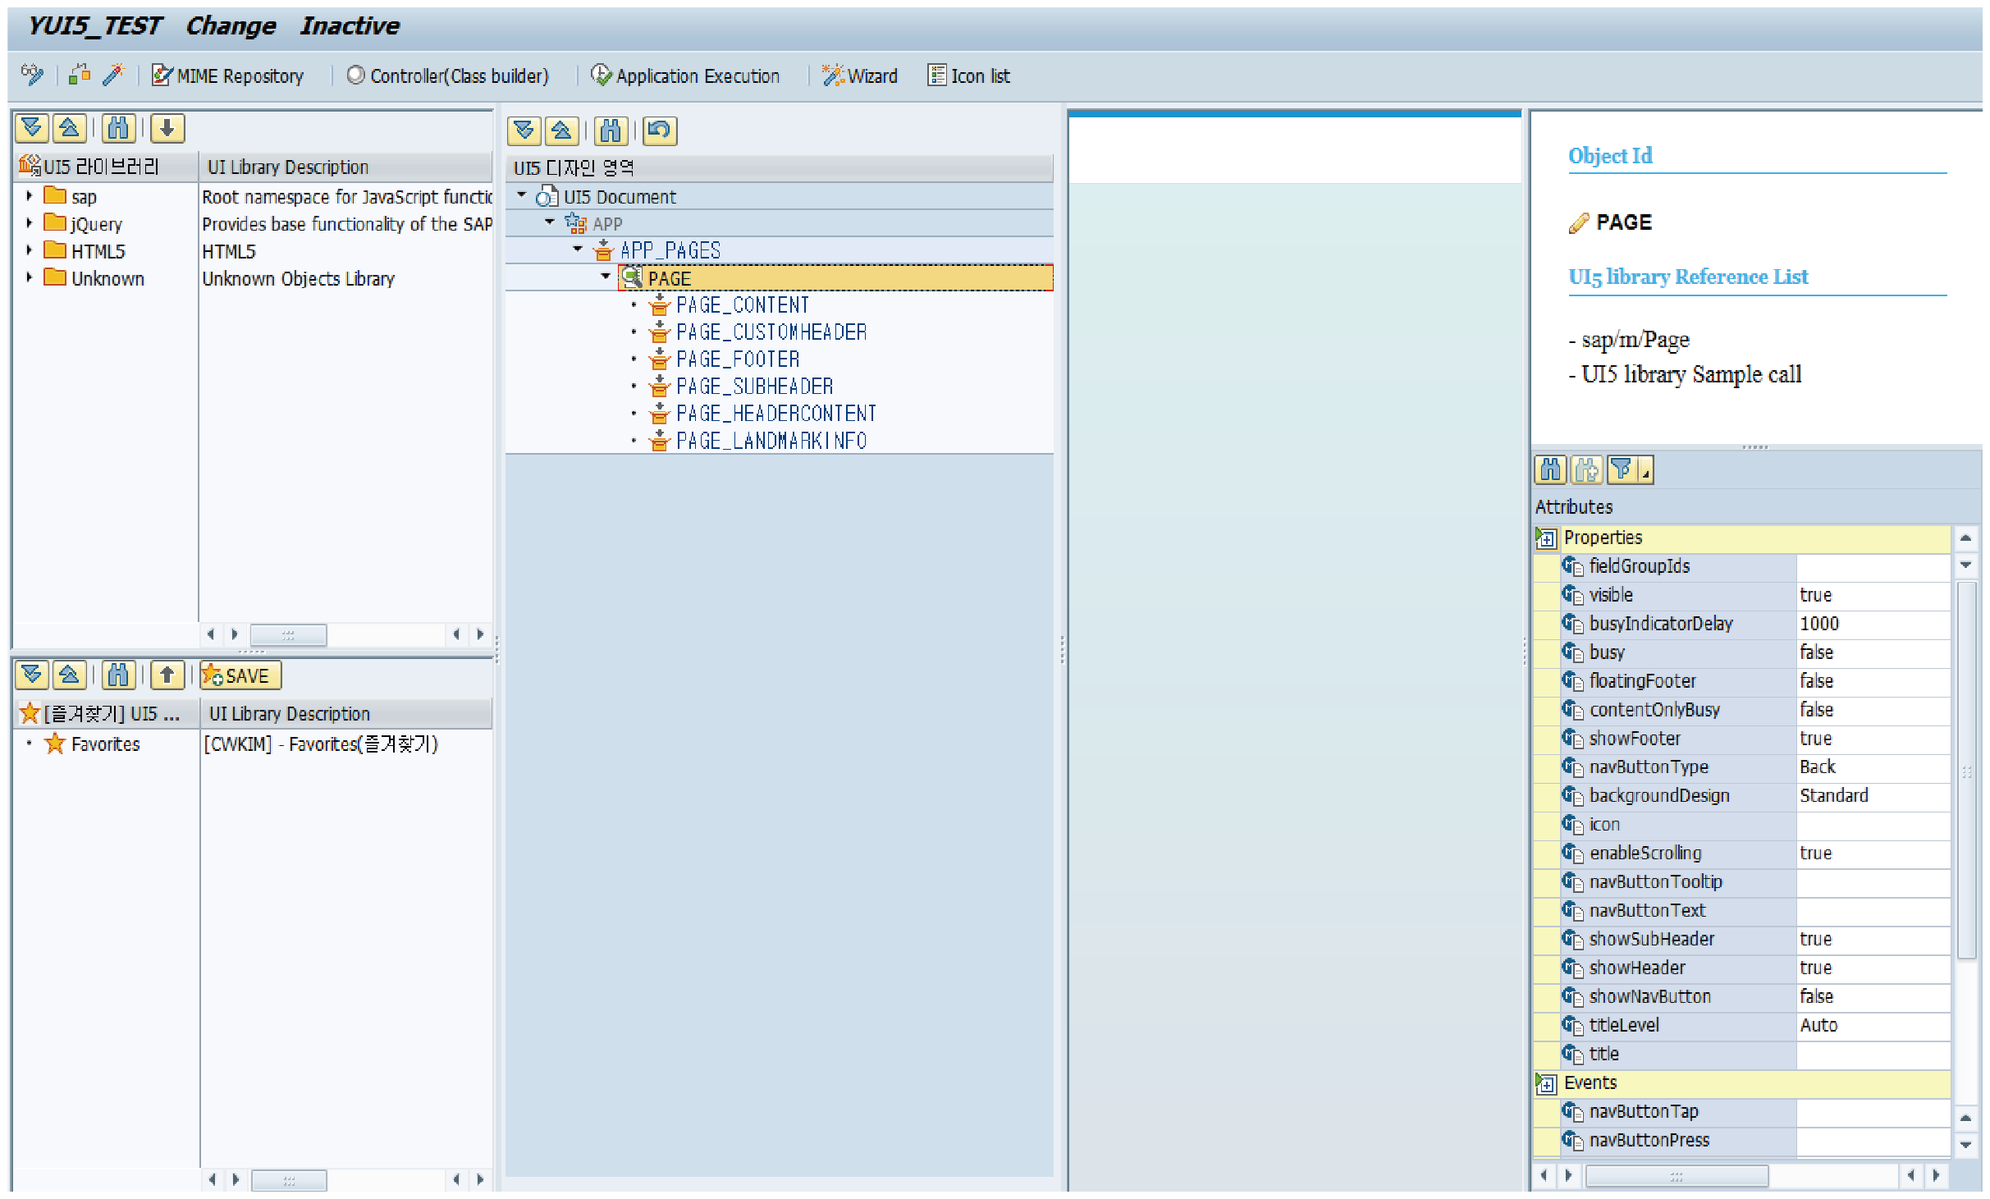The height and width of the screenshot is (1199, 1990).
Task: Open the MIME Repository
Action: 229,76
